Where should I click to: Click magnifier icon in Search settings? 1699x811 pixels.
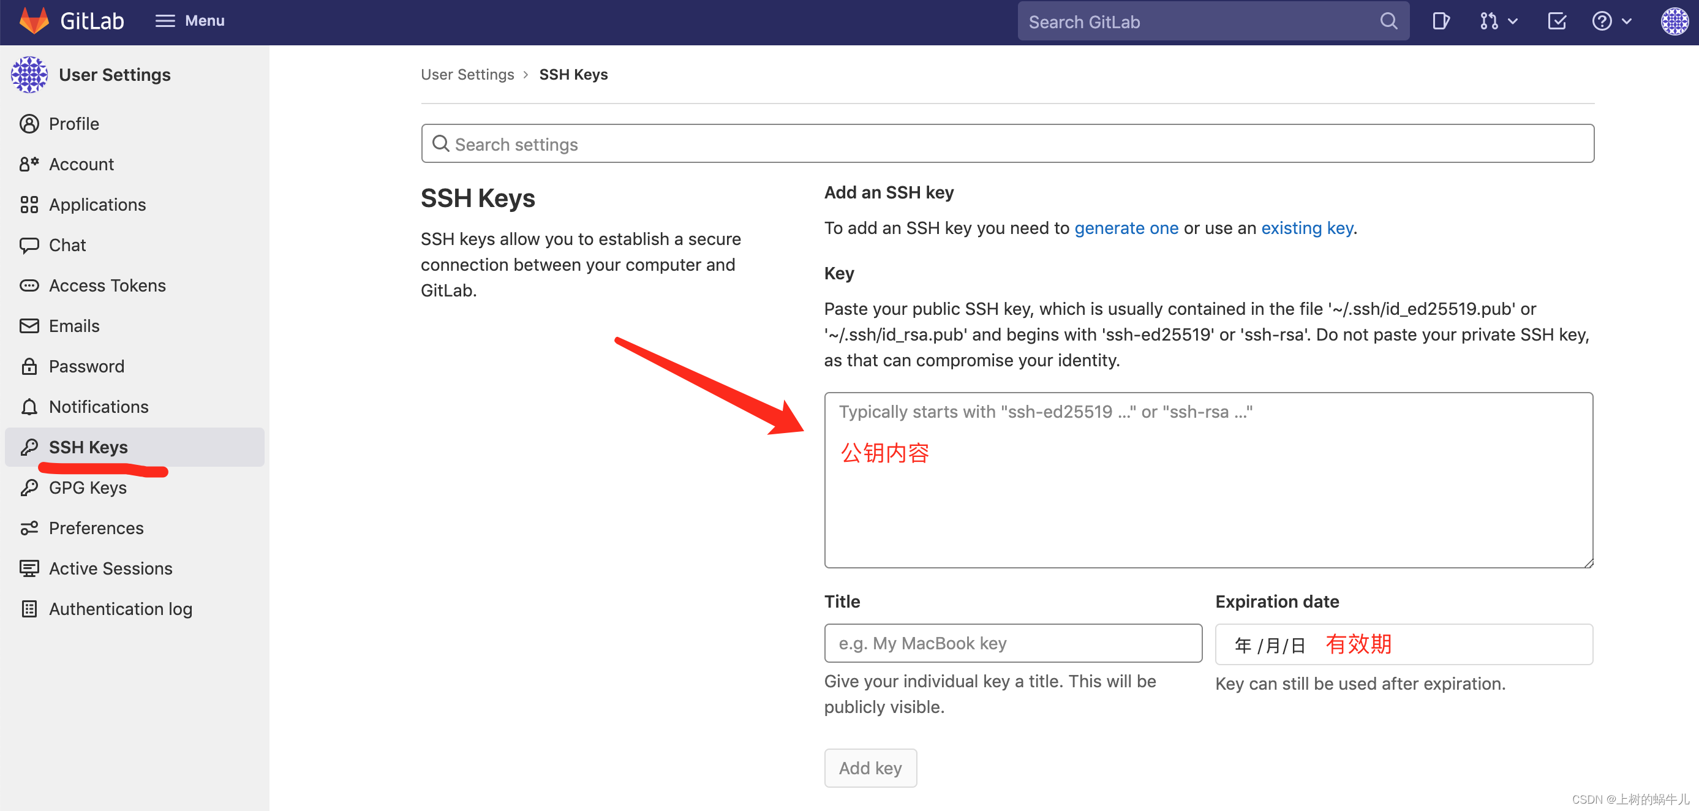pyautogui.click(x=440, y=143)
